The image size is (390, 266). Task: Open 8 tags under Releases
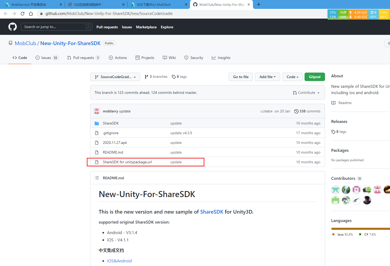tap(339, 132)
